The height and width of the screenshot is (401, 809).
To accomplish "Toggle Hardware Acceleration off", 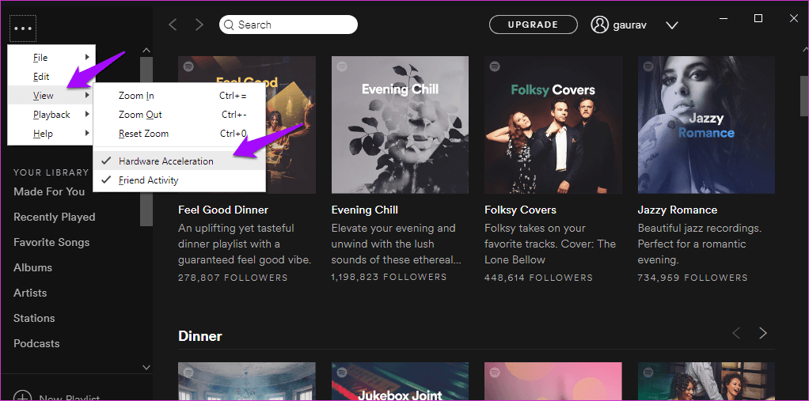I will tap(179, 161).
